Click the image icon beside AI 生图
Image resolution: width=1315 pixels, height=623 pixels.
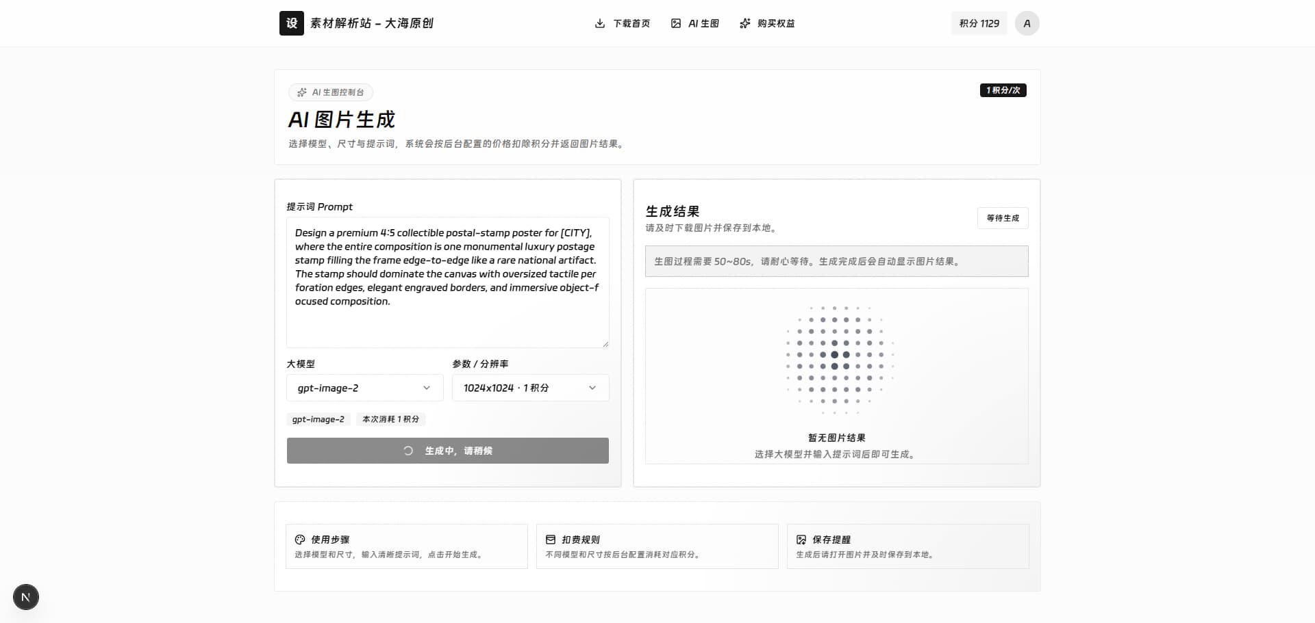click(676, 23)
